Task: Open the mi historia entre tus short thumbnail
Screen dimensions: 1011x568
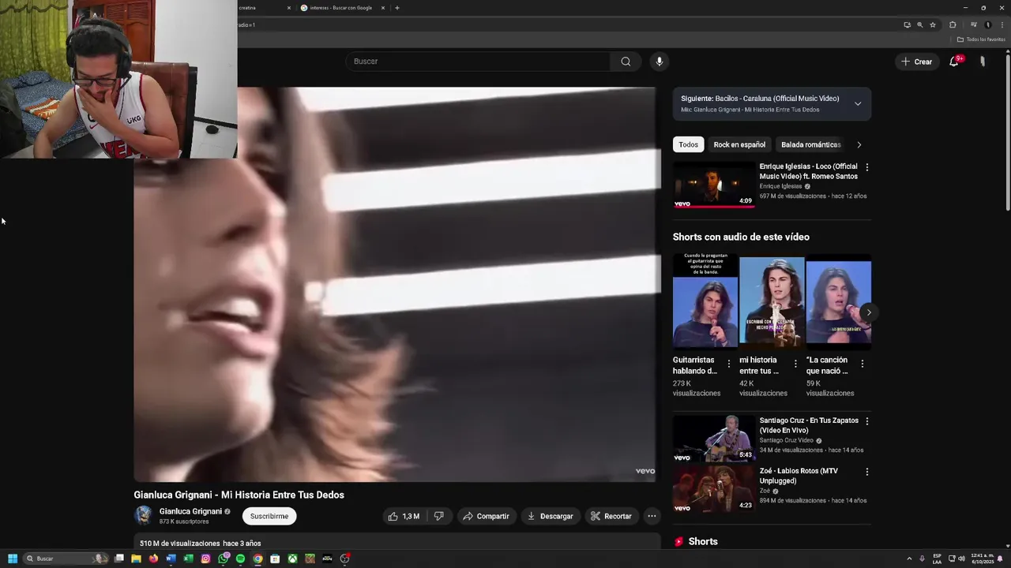Action: coord(772,301)
